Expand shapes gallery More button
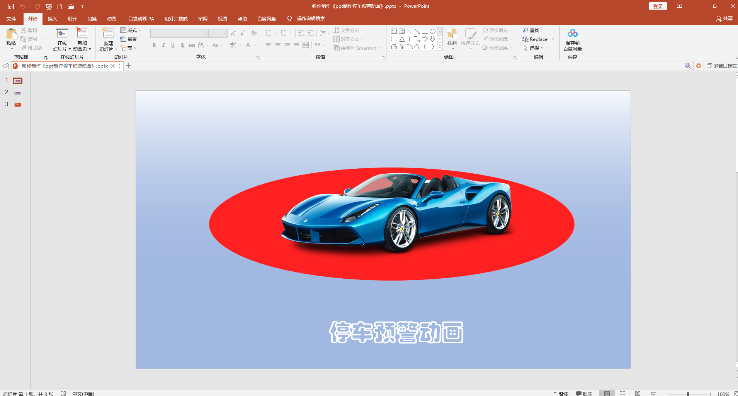This screenshot has height=396, width=738. click(x=440, y=47)
